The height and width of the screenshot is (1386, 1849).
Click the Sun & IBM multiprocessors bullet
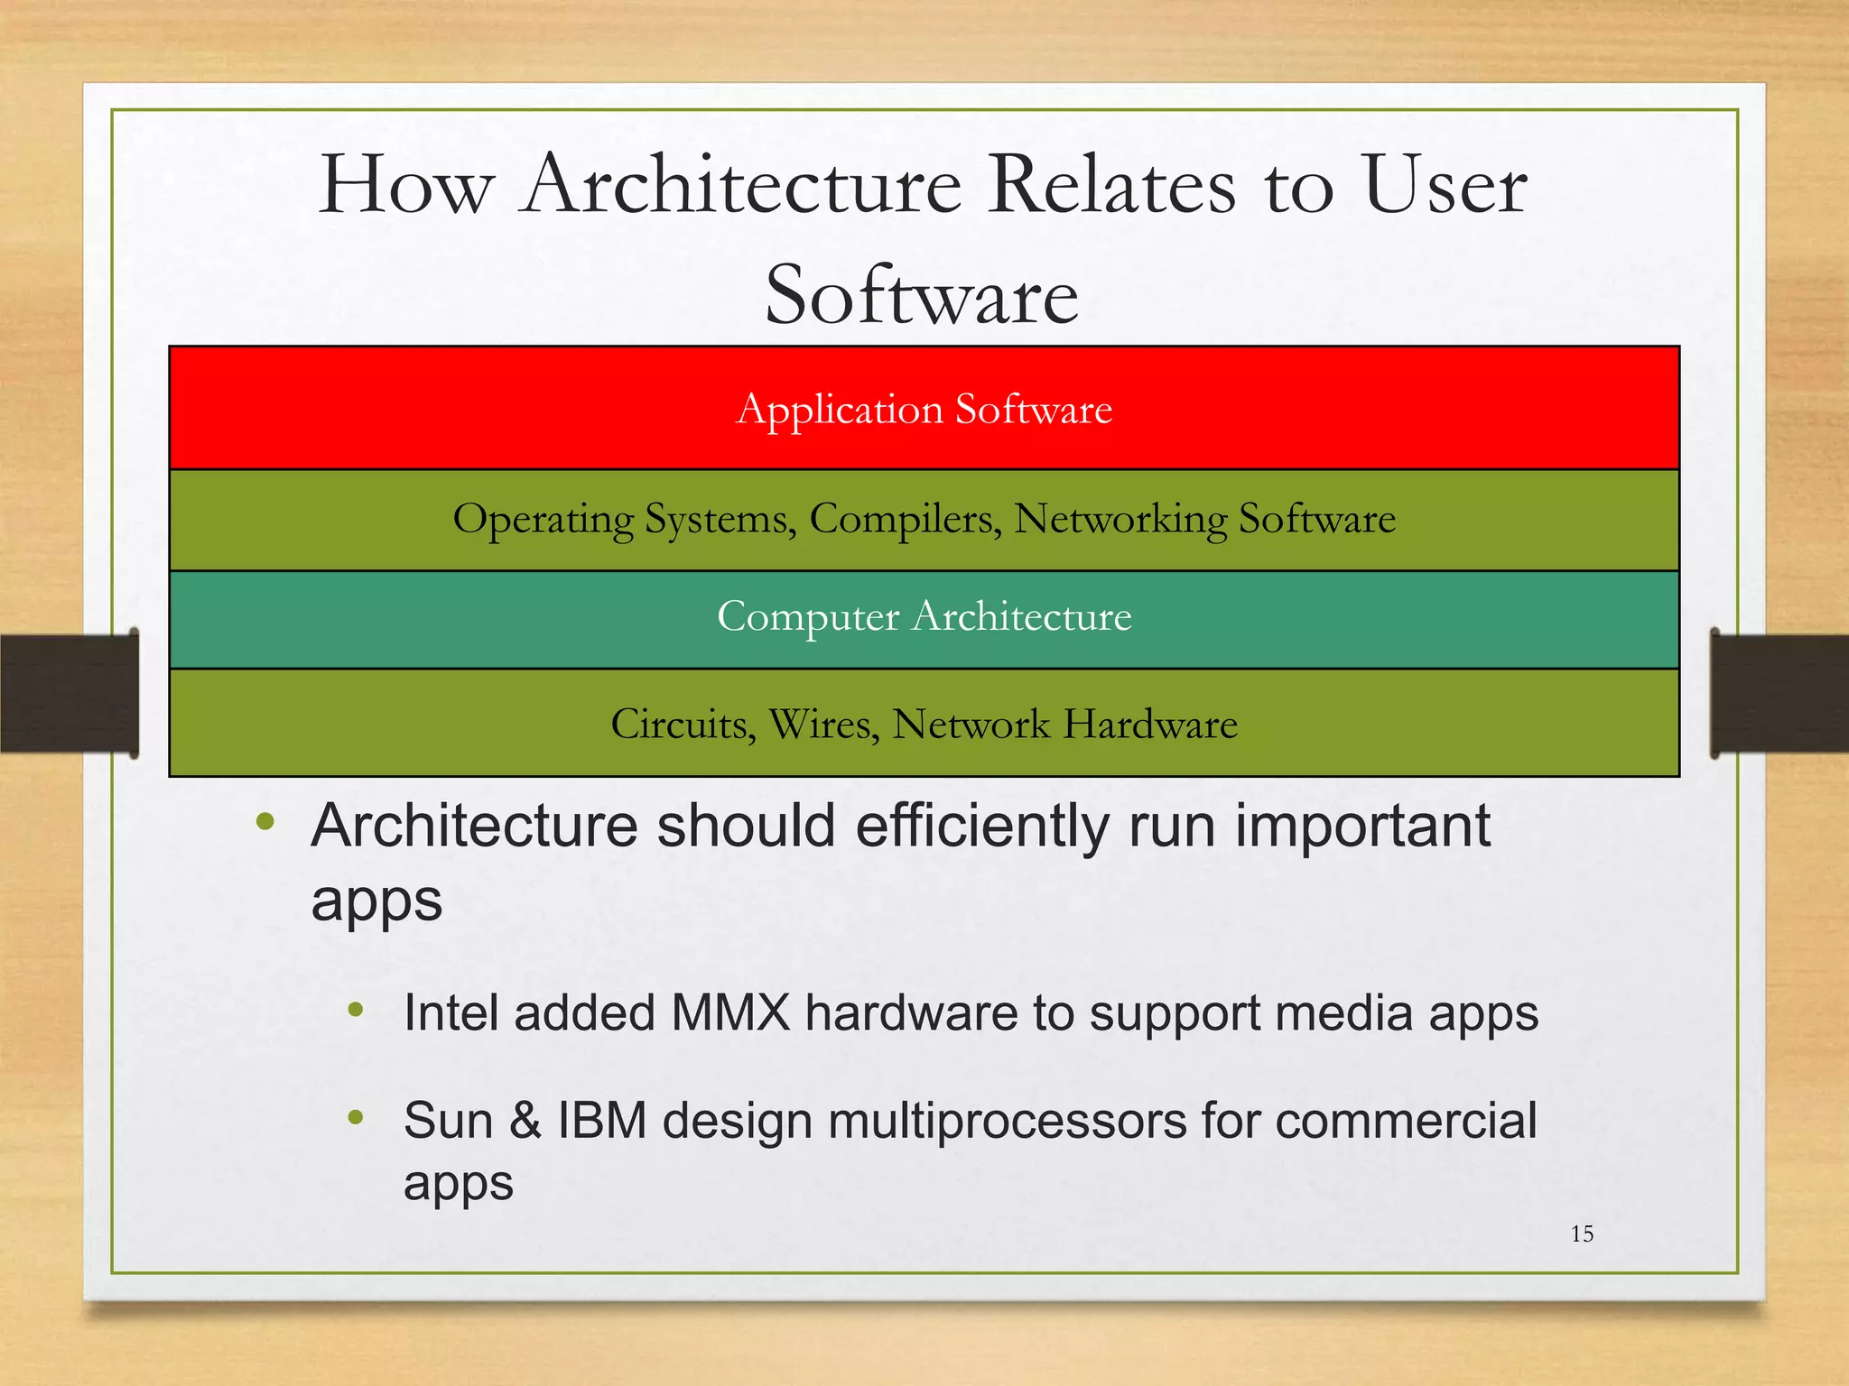[969, 1122]
